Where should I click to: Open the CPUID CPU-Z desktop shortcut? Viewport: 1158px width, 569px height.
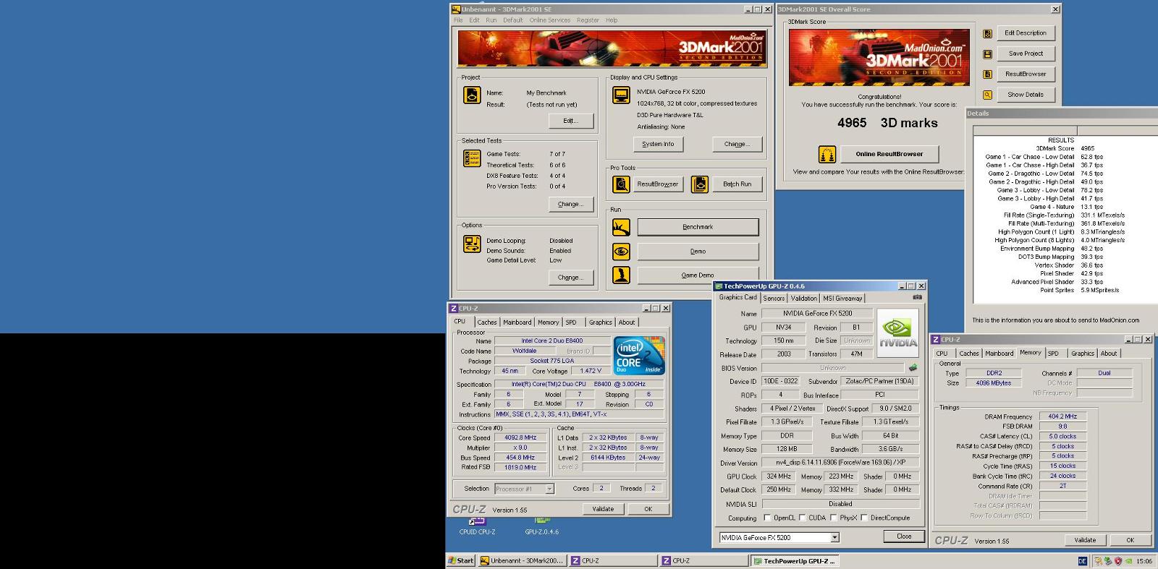point(477,526)
